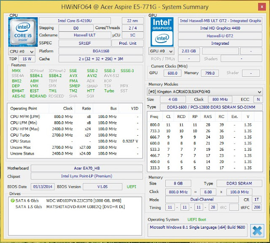
Task: Click the VID column header
Action: (x=130, y=108)
